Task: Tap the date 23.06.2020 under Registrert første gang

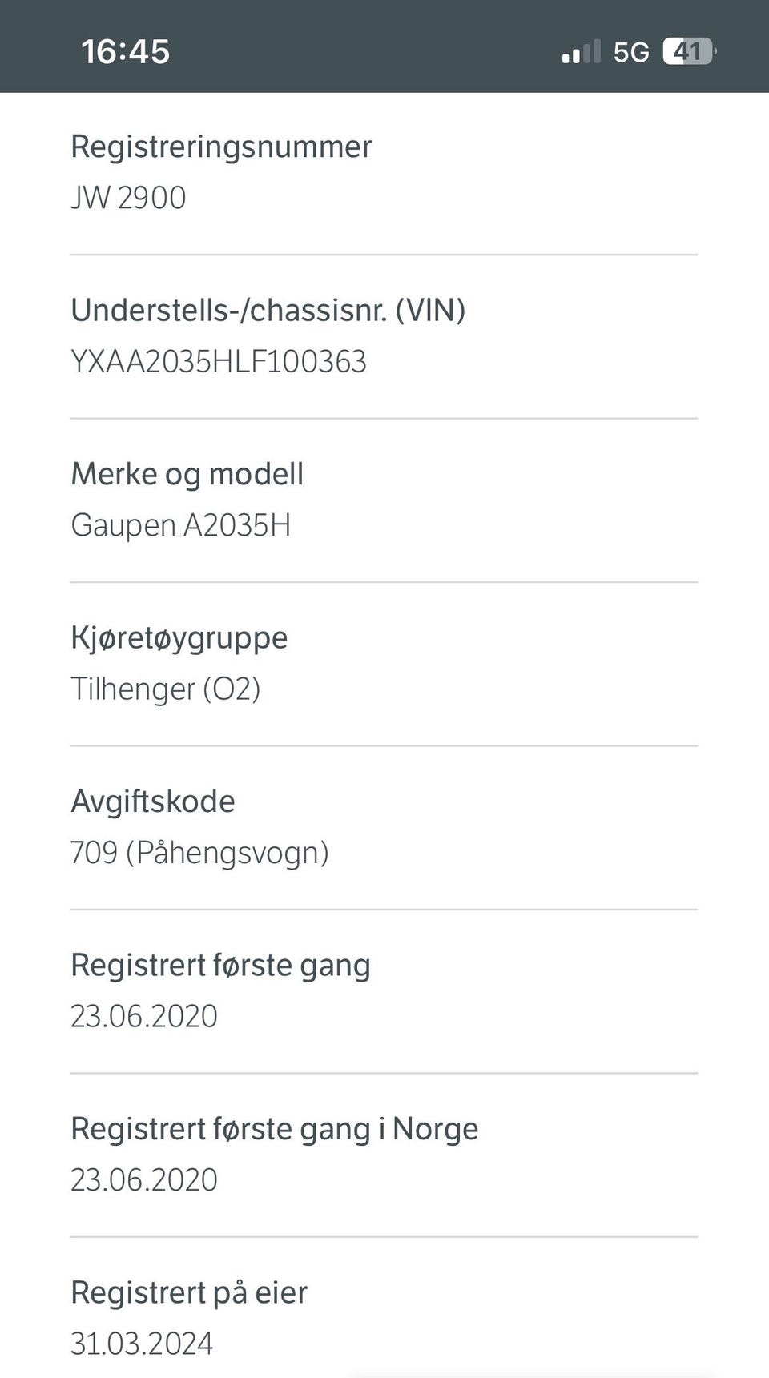Action: coord(144,1015)
